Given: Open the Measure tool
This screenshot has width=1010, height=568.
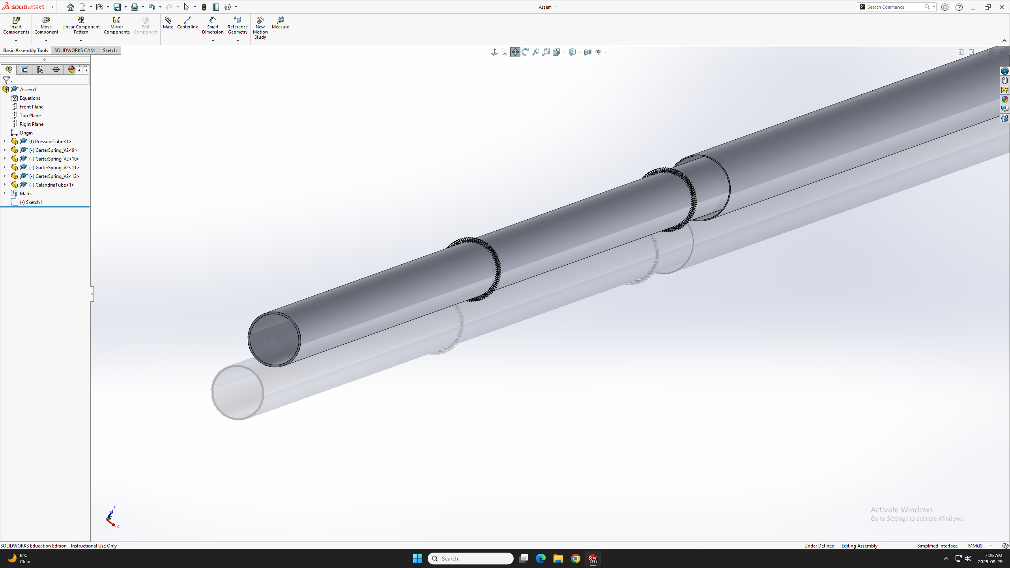Looking at the screenshot, I should tap(281, 23).
